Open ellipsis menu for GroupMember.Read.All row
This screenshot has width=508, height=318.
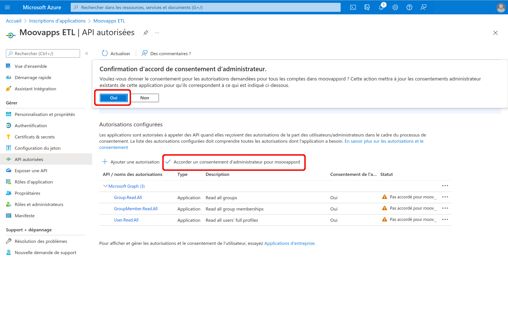pyautogui.click(x=445, y=208)
